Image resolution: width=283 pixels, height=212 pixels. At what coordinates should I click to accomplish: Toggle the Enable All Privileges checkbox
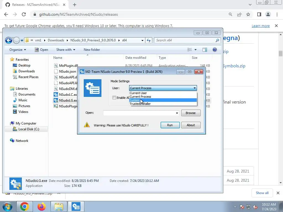(114, 98)
